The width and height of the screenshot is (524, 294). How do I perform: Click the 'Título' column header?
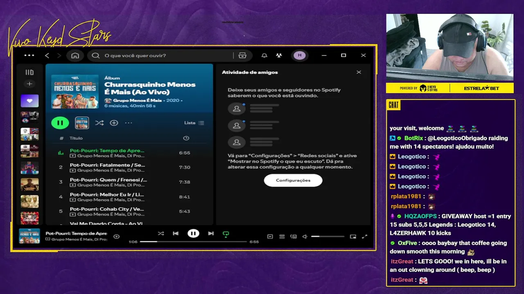[76, 138]
